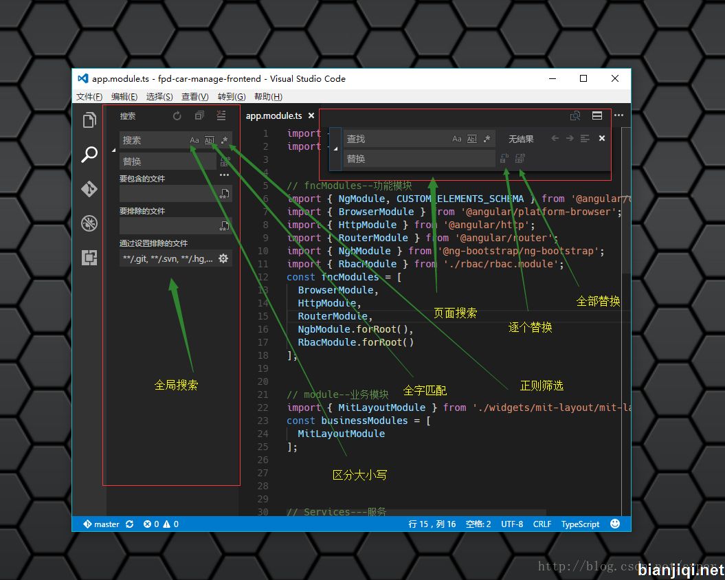Open feedback smiley in status bar

[x=615, y=524]
